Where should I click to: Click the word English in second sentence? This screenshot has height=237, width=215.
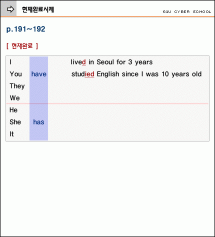pyautogui.click(x=108, y=74)
